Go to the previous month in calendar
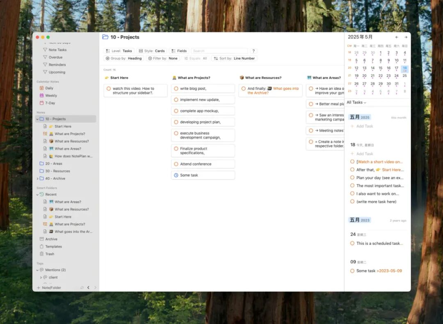Viewport: 443px width, 324px height. [x=397, y=37]
